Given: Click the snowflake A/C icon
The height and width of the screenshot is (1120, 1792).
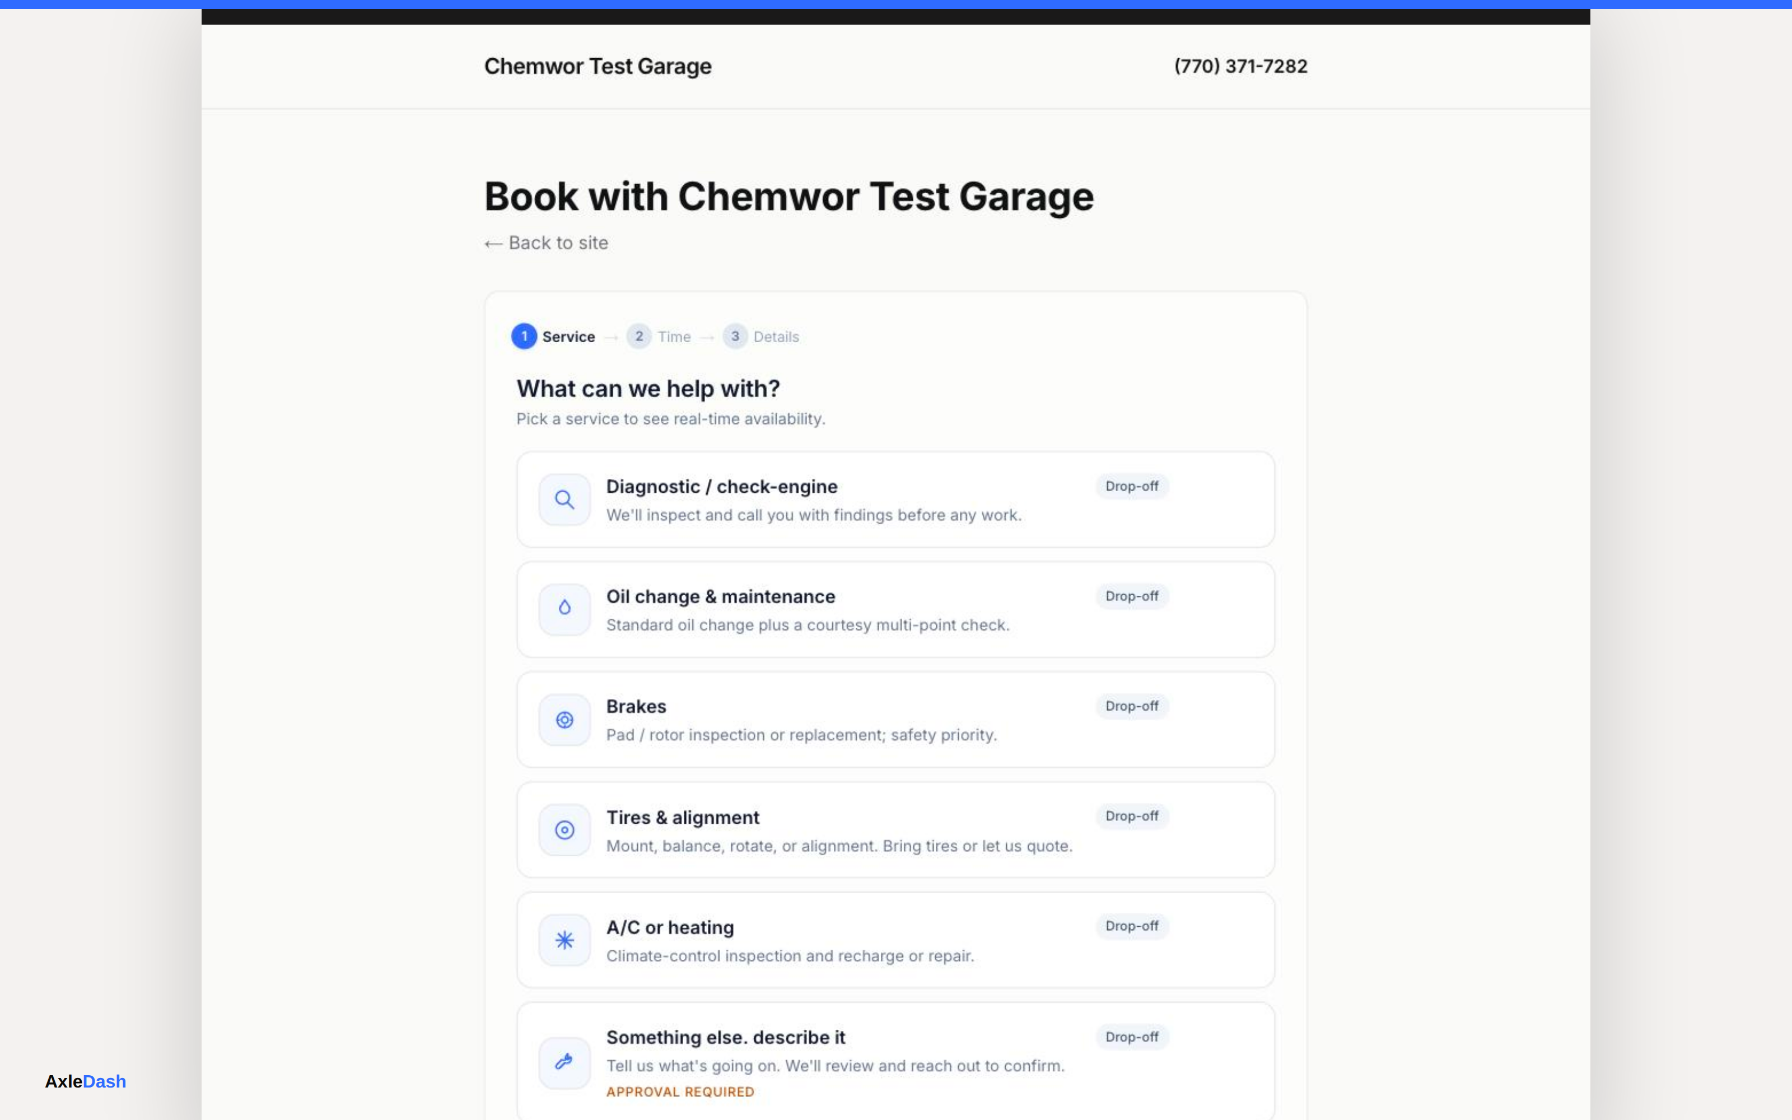Looking at the screenshot, I should [564, 940].
